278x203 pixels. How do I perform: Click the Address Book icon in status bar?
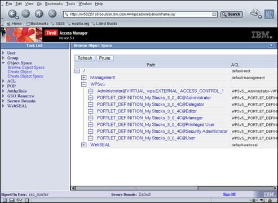click(27, 200)
